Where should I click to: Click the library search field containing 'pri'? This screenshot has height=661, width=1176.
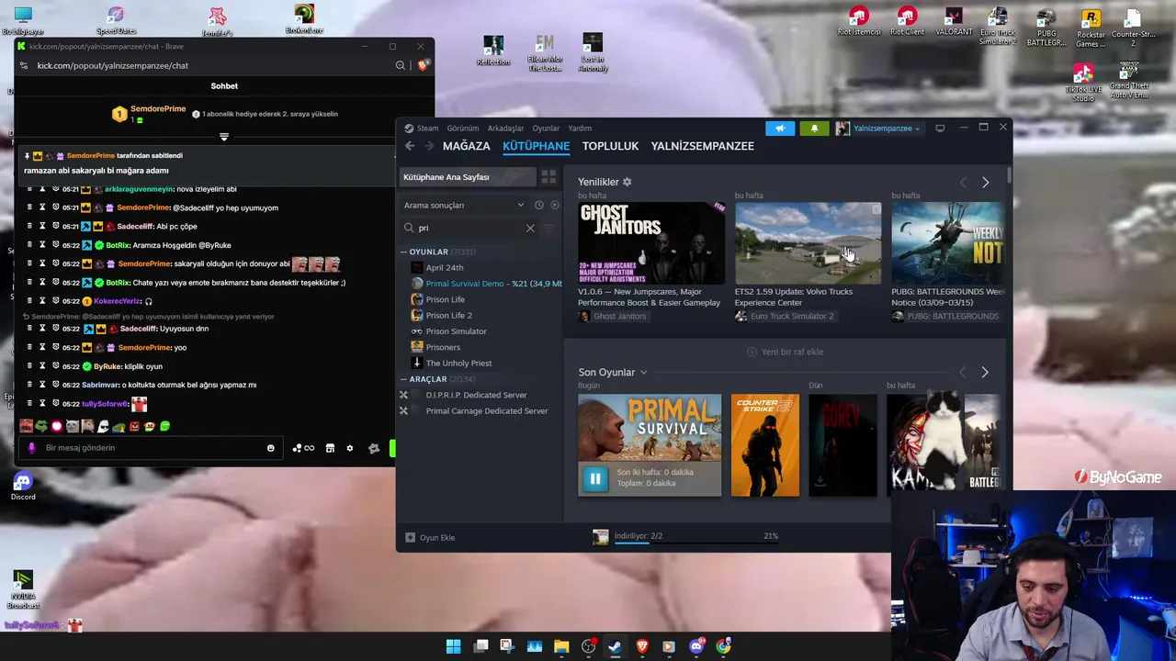[x=469, y=228]
